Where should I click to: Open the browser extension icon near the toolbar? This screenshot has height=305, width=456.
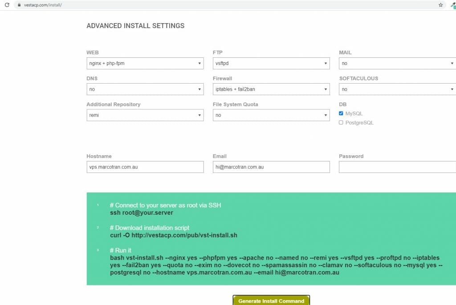[x=452, y=5]
